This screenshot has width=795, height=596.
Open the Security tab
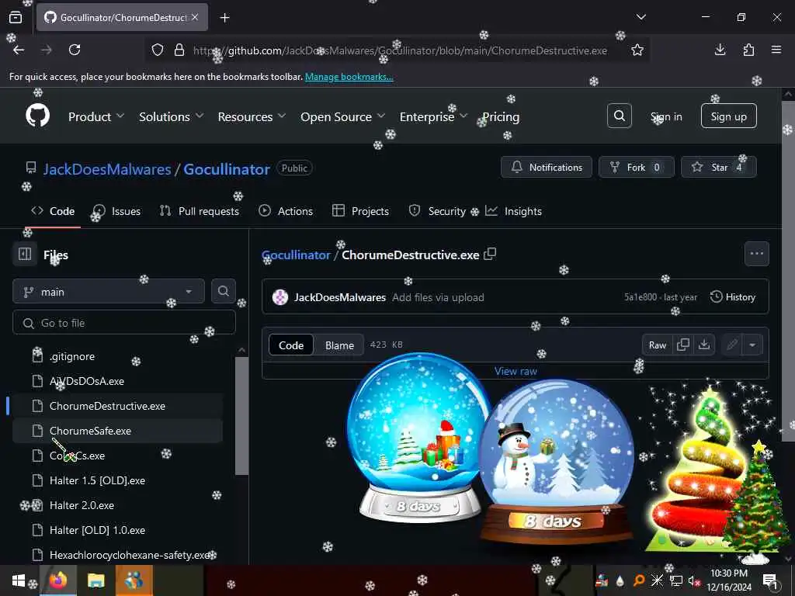click(437, 211)
